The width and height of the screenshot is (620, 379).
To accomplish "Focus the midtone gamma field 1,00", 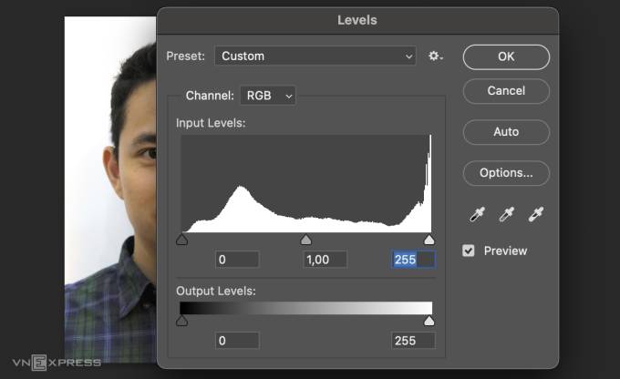I will (x=325, y=260).
